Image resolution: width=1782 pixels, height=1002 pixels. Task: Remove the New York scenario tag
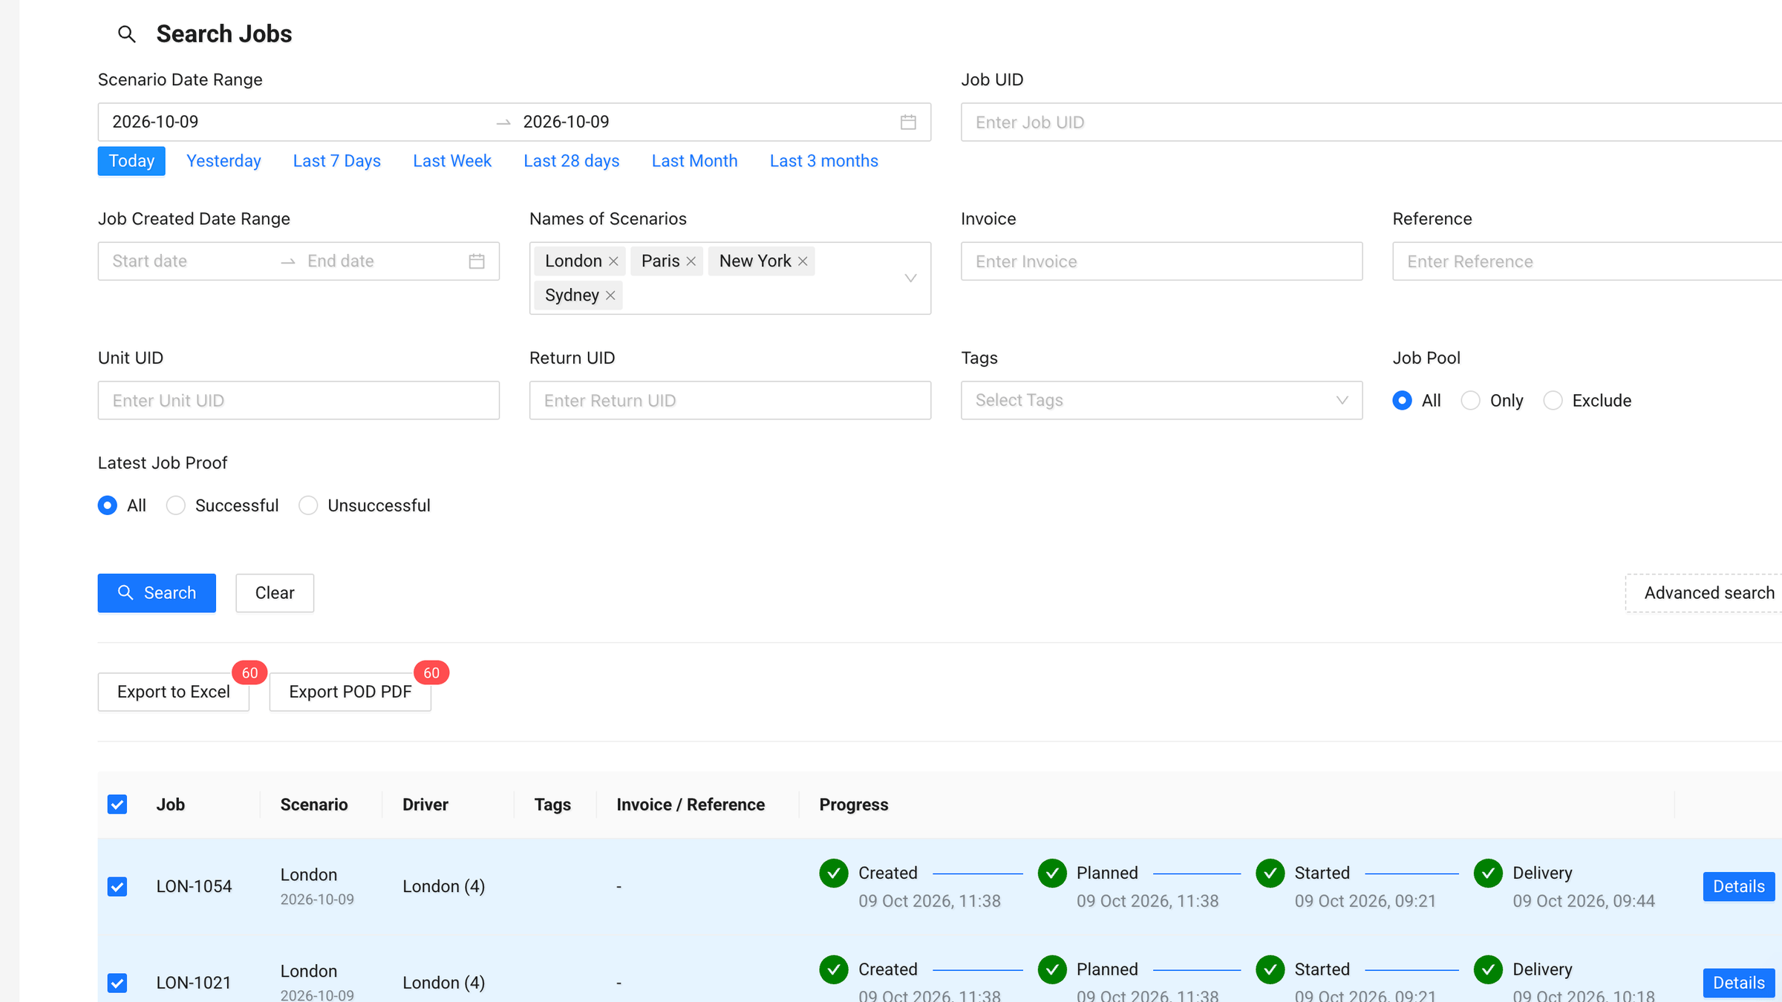(x=803, y=261)
